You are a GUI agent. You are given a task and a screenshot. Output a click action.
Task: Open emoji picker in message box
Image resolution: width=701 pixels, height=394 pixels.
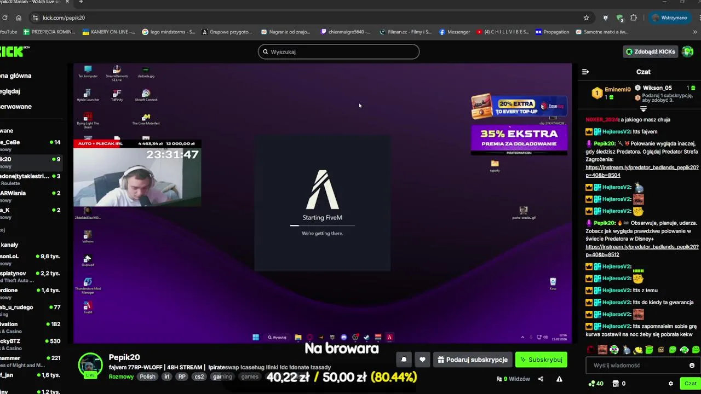pyautogui.click(x=692, y=365)
